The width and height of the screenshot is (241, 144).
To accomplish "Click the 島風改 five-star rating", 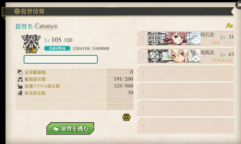I will pyautogui.click(x=222, y=60).
